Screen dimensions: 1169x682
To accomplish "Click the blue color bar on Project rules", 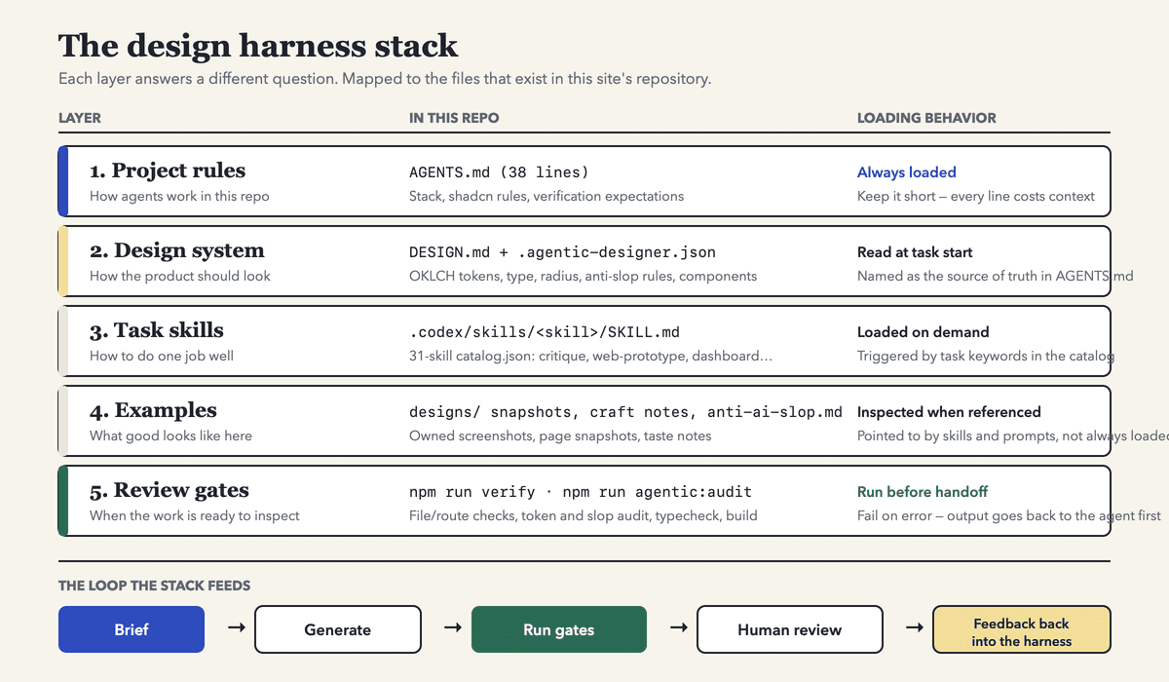I will point(63,181).
